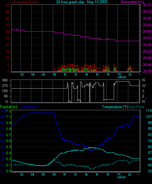Viewport: 152px width, 184px height.
Task: Click the 28.79 barometer scale value
Action: pyautogui.click(x=147, y=71)
